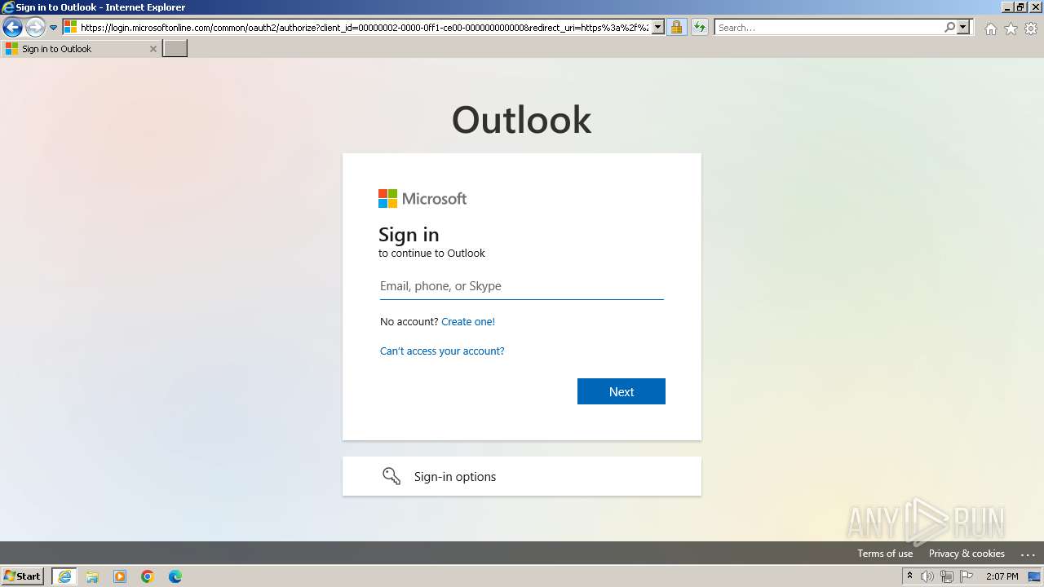Restore down the Internet Explorer window
Screen dimensions: 1044x587
[x=1020, y=7]
